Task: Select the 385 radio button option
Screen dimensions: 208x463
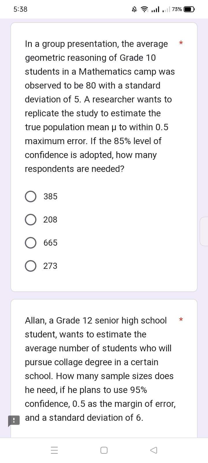Action: coord(31,196)
